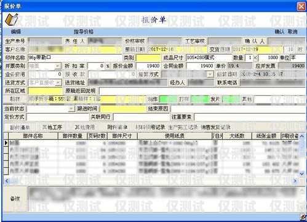Click the green 制作 status box

(x=168, y=99)
